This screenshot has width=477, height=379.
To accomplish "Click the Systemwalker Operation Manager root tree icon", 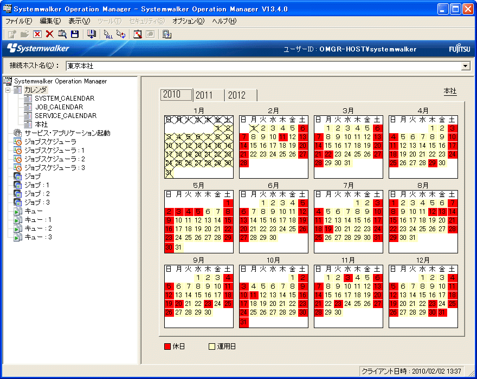I will [x=8, y=81].
